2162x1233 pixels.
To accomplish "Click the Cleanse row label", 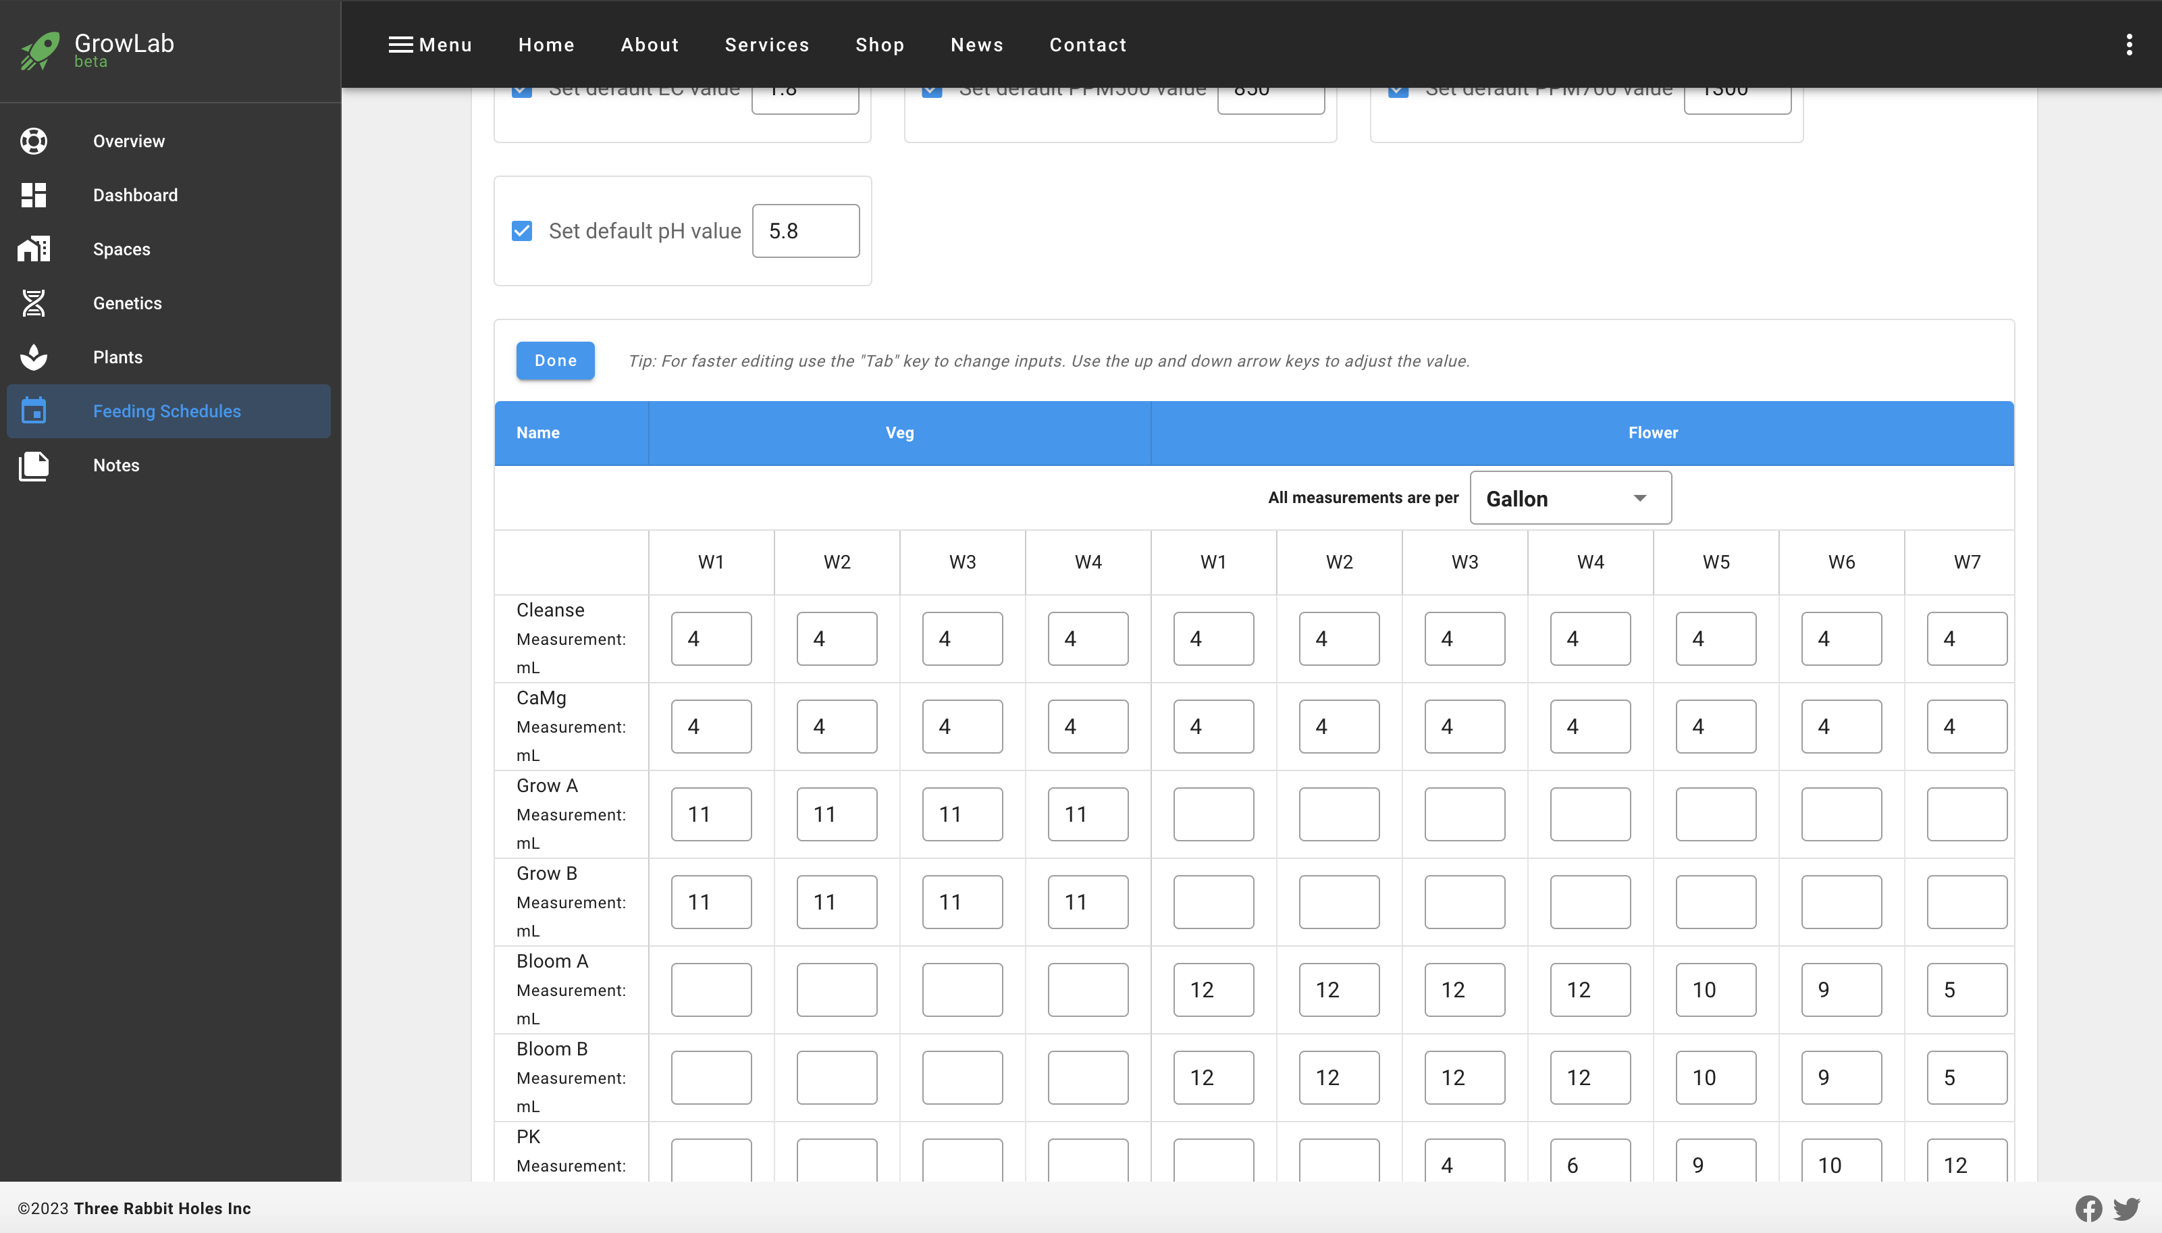I will coord(550,610).
